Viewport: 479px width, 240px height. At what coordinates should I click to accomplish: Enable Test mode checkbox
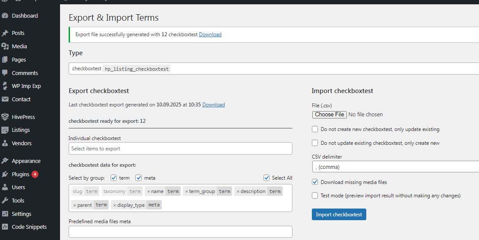(x=315, y=196)
